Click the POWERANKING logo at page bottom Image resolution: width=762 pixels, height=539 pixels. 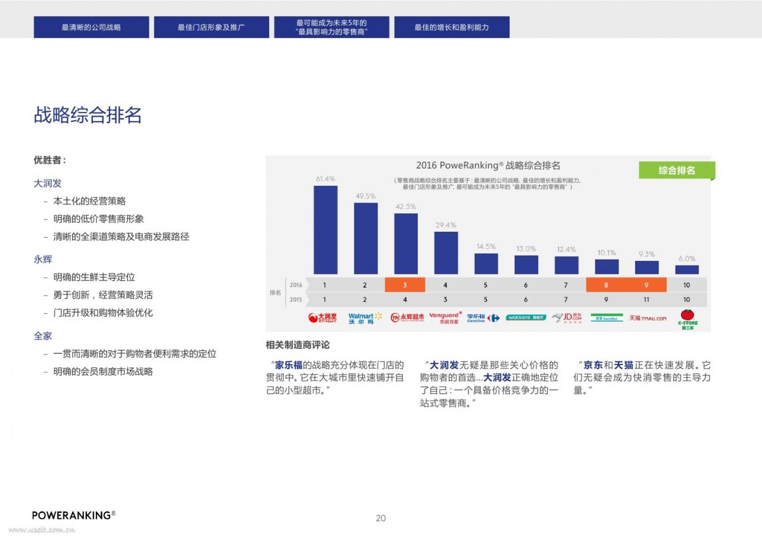coord(74,515)
